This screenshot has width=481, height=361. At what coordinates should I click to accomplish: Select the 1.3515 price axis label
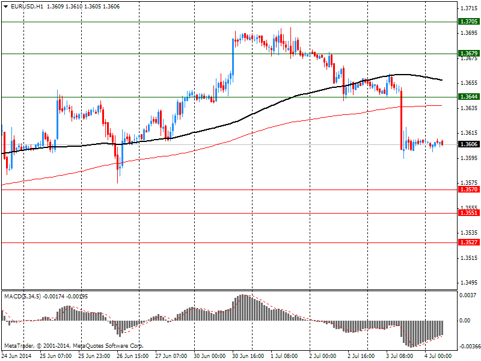(x=469, y=258)
